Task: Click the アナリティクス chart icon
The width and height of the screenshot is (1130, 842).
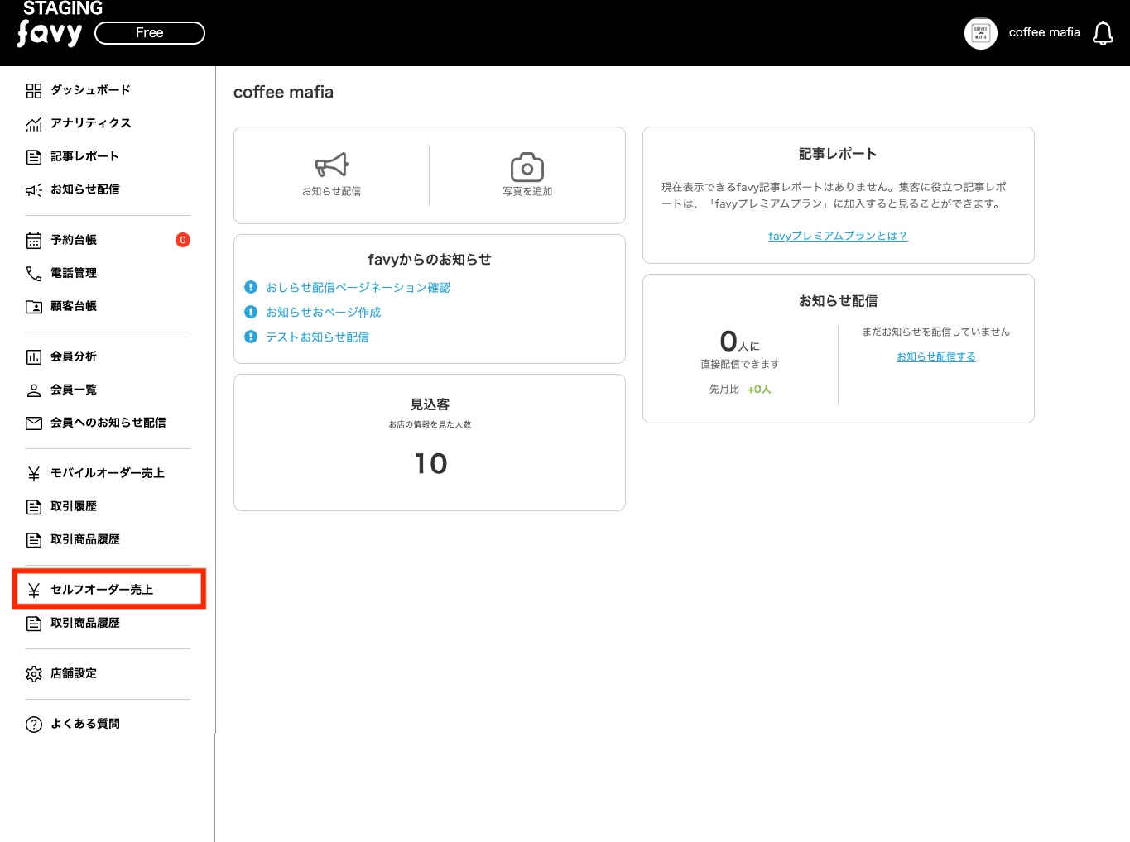Action: pos(34,124)
